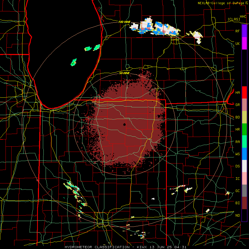Click the ND legend label

click(x=238, y=215)
